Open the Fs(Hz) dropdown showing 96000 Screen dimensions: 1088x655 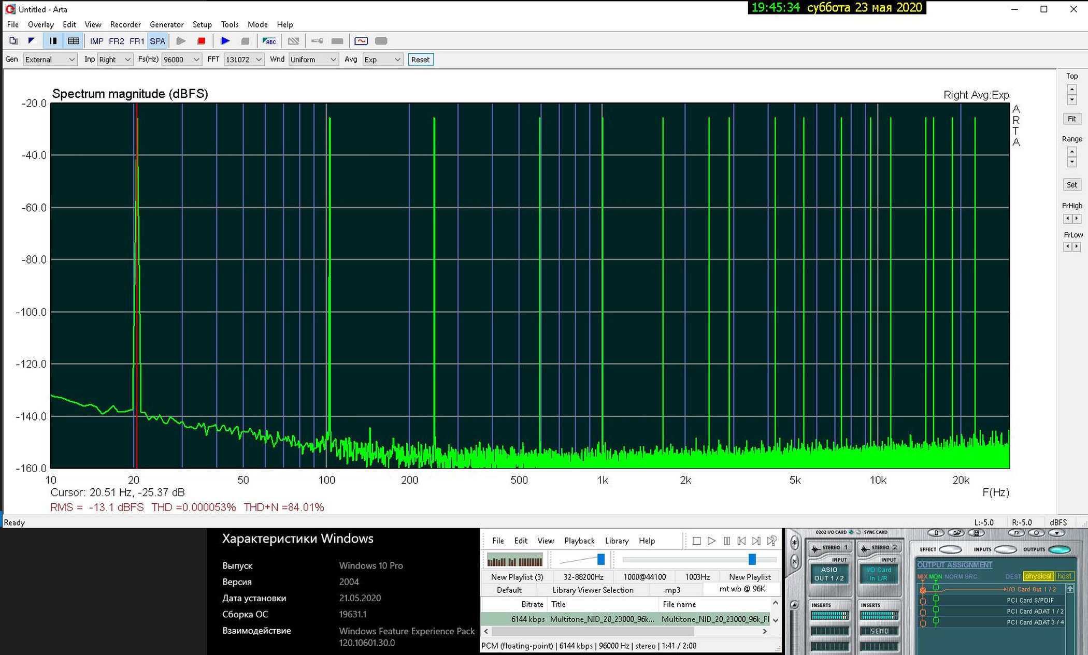(181, 60)
